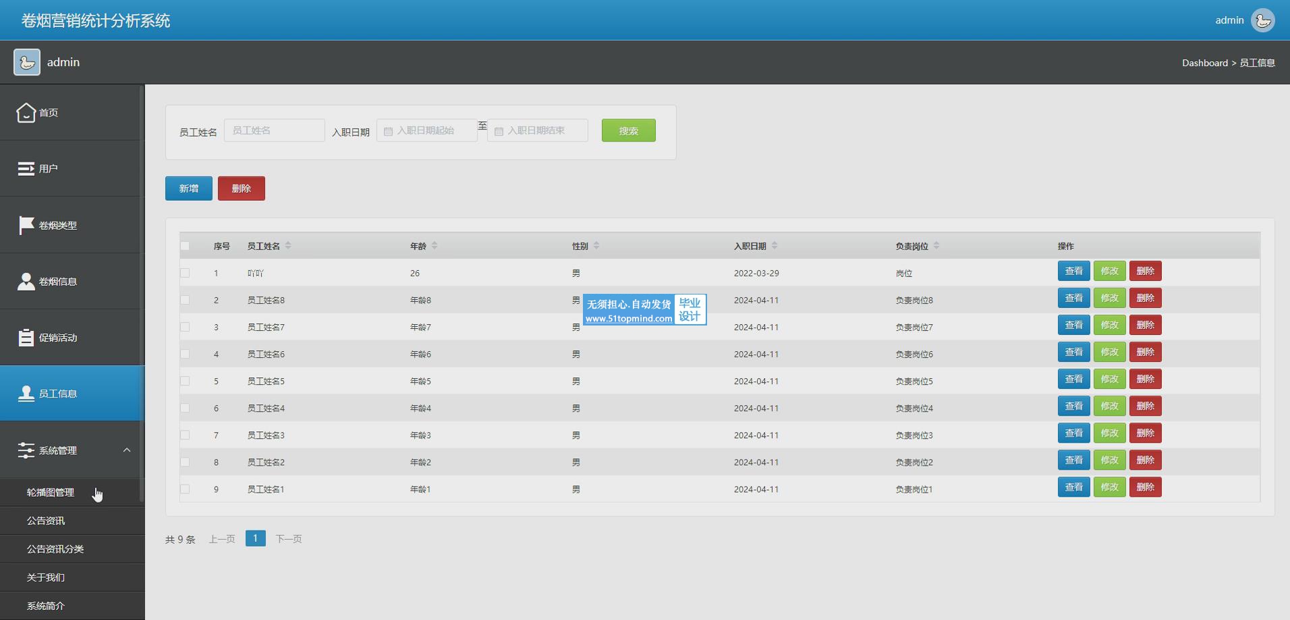
Task: Click the sidebar vertical scrollbar
Action: [x=142, y=293]
